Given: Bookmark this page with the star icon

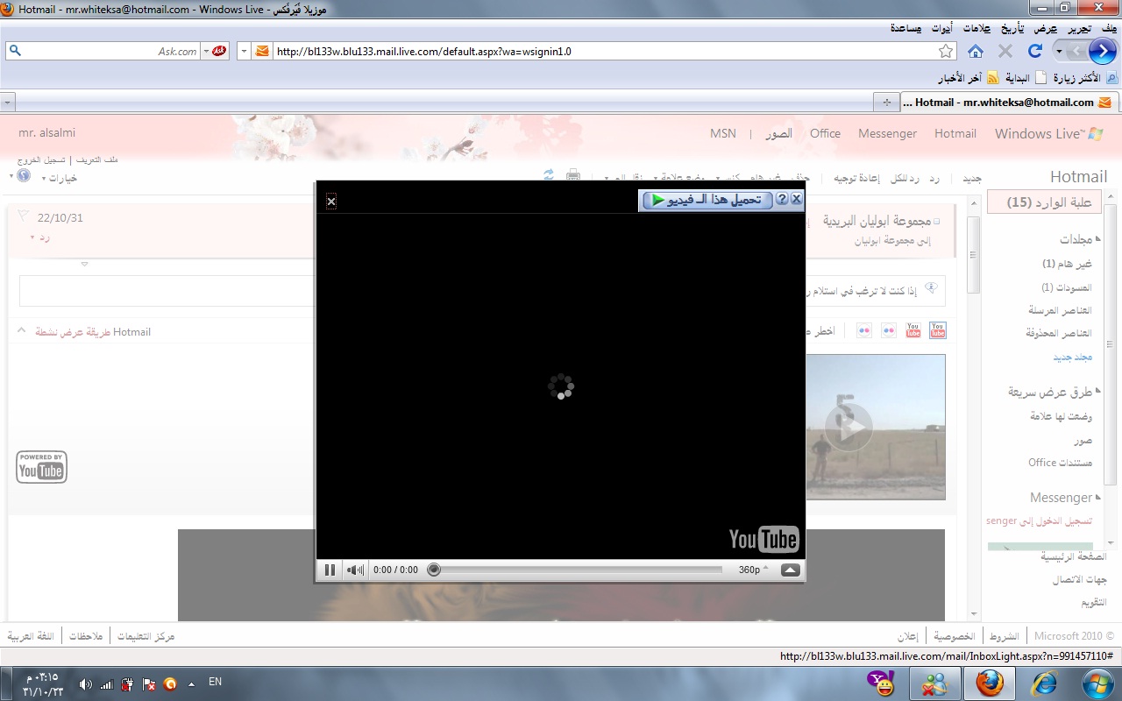Looking at the screenshot, I should point(946,51).
